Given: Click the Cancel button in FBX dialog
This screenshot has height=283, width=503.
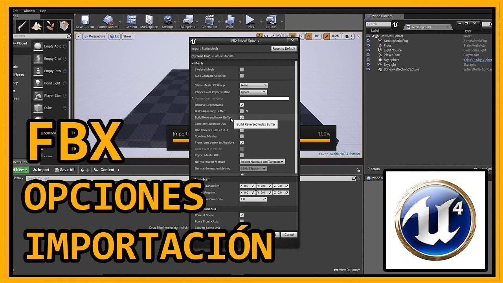Looking at the screenshot, I should (x=289, y=235).
